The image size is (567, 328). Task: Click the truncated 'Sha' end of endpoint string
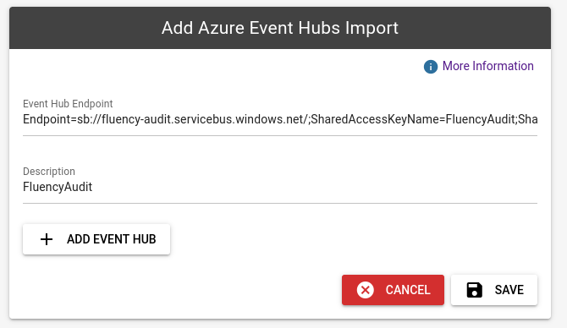(527, 119)
